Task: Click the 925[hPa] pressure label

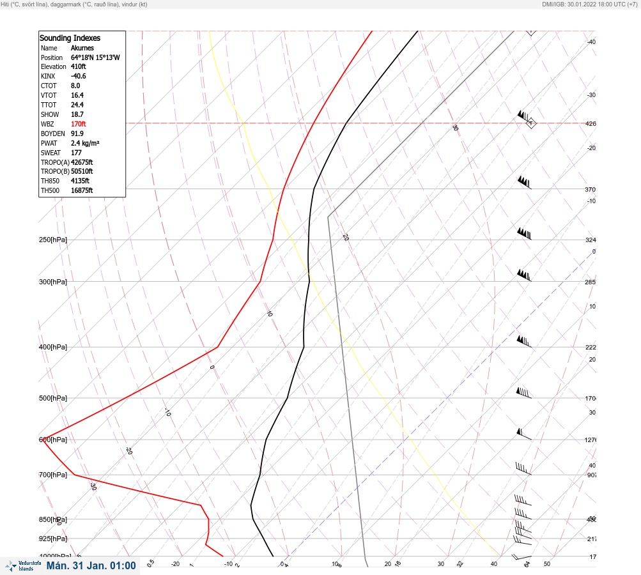Action: pyautogui.click(x=53, y=539)
